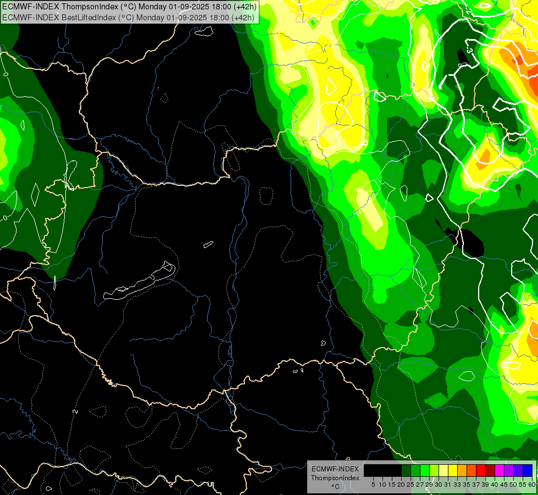Screen dimensions: 538x495
Task: Click legend value 31
Action: [x=448, y=485]
